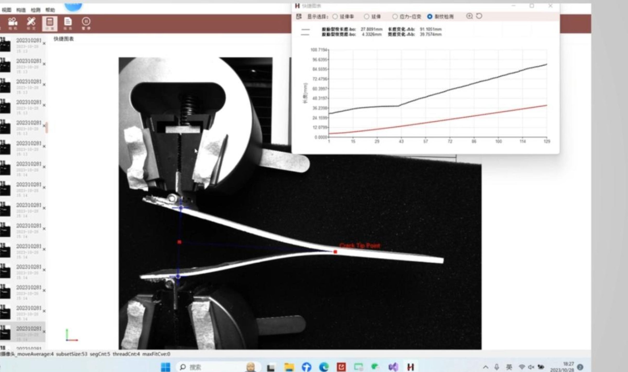Click the 暂停 pause button
628x372 pixels.
(86, 23)
